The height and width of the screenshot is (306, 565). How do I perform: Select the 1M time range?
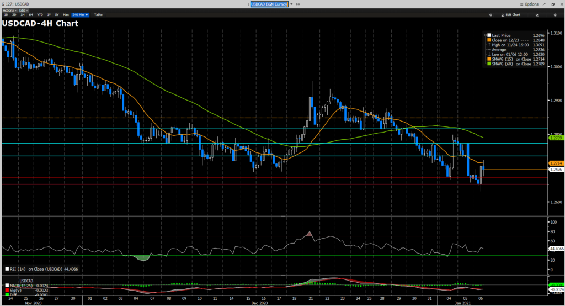coord(22,15)
